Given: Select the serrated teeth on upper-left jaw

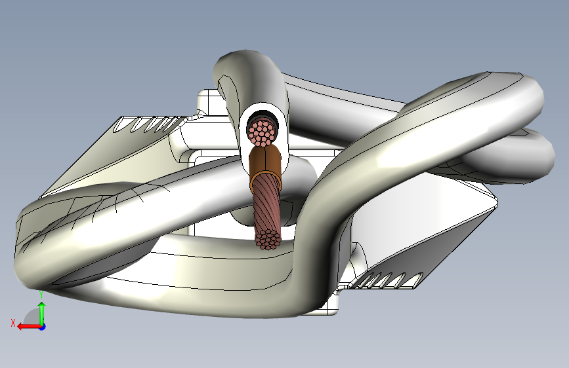Looking at the screenshot, I should pyautogui.click(x=149, y=124).
